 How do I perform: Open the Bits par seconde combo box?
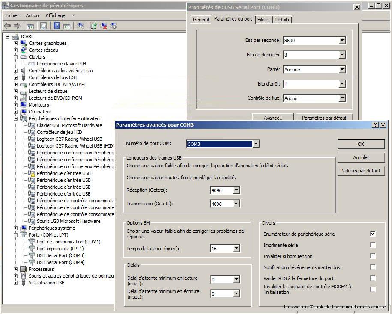(341, 41)
